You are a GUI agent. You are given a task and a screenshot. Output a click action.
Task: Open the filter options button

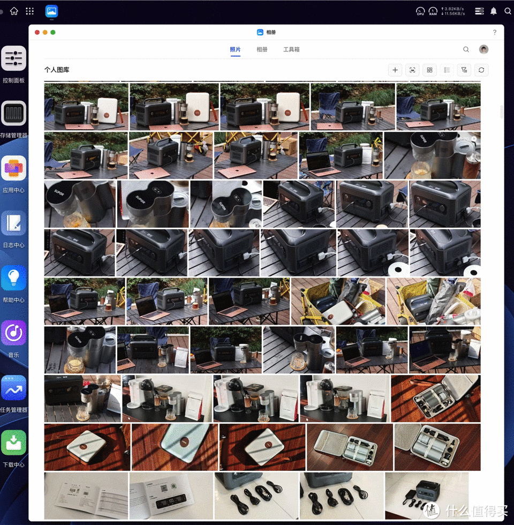464,70
